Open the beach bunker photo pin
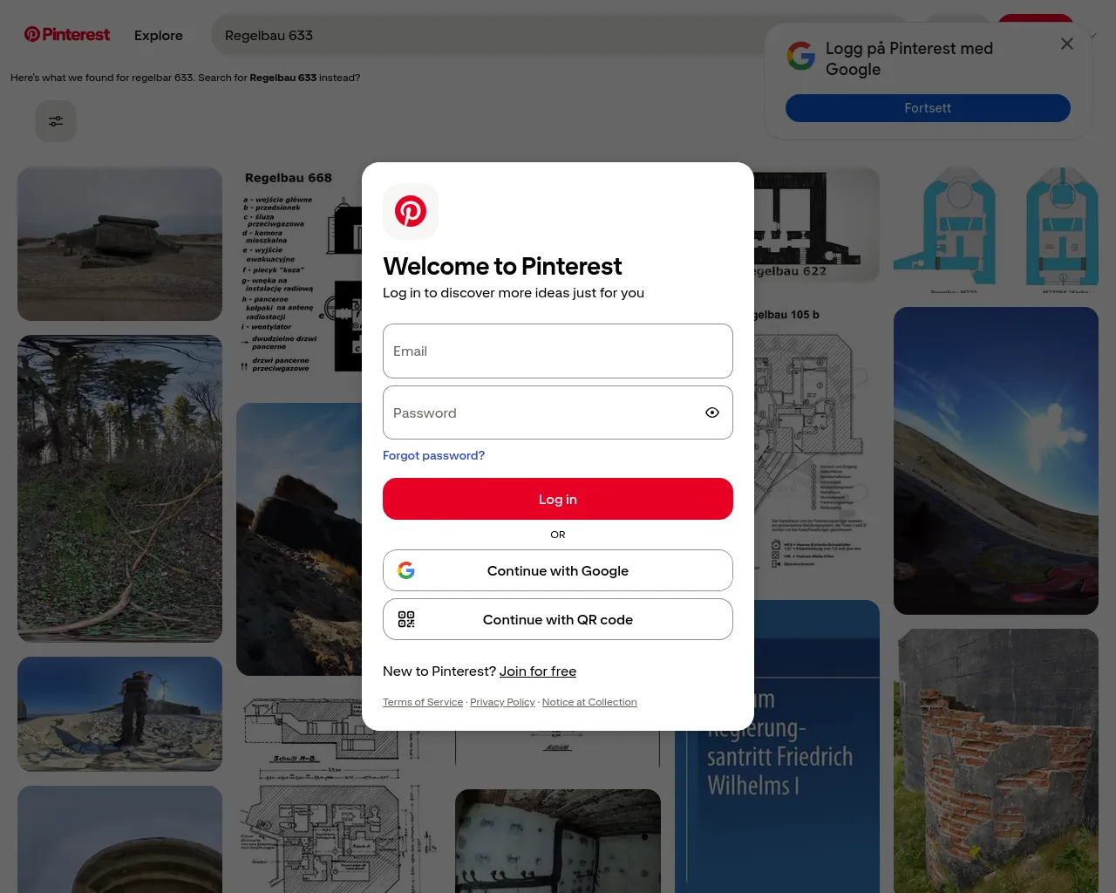Viewport: 1116px width, 893px height. pos(119,244)
